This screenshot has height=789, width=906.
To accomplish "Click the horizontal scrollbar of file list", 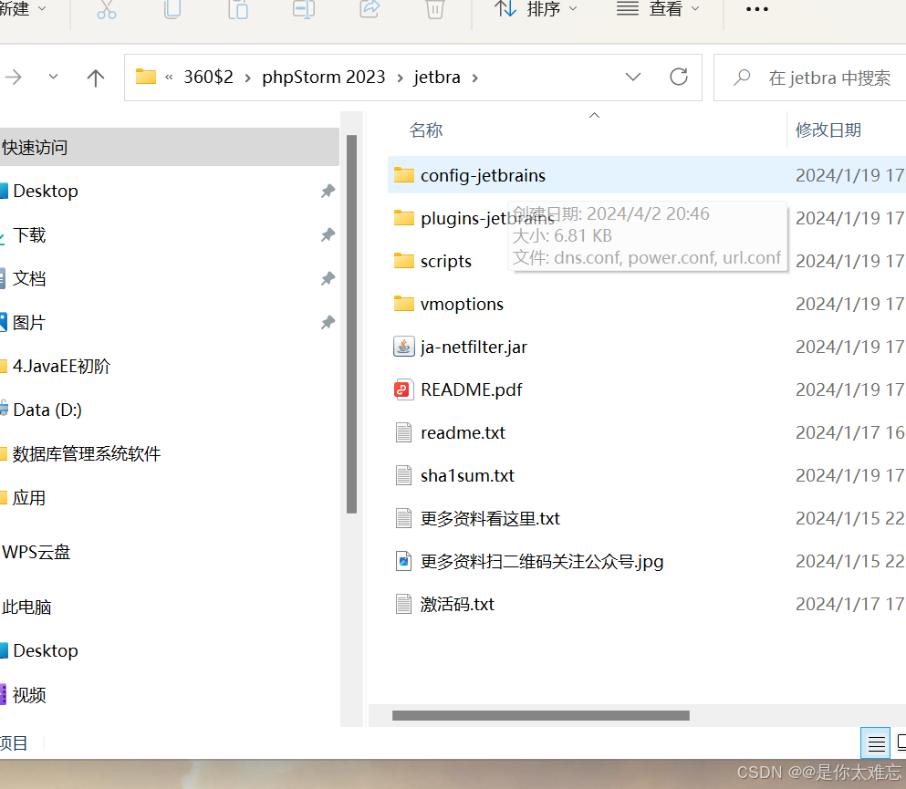I will (x=540, y=716).
